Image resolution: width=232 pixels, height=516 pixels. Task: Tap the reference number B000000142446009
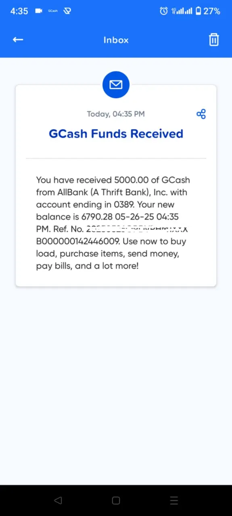tap(78, 241)
